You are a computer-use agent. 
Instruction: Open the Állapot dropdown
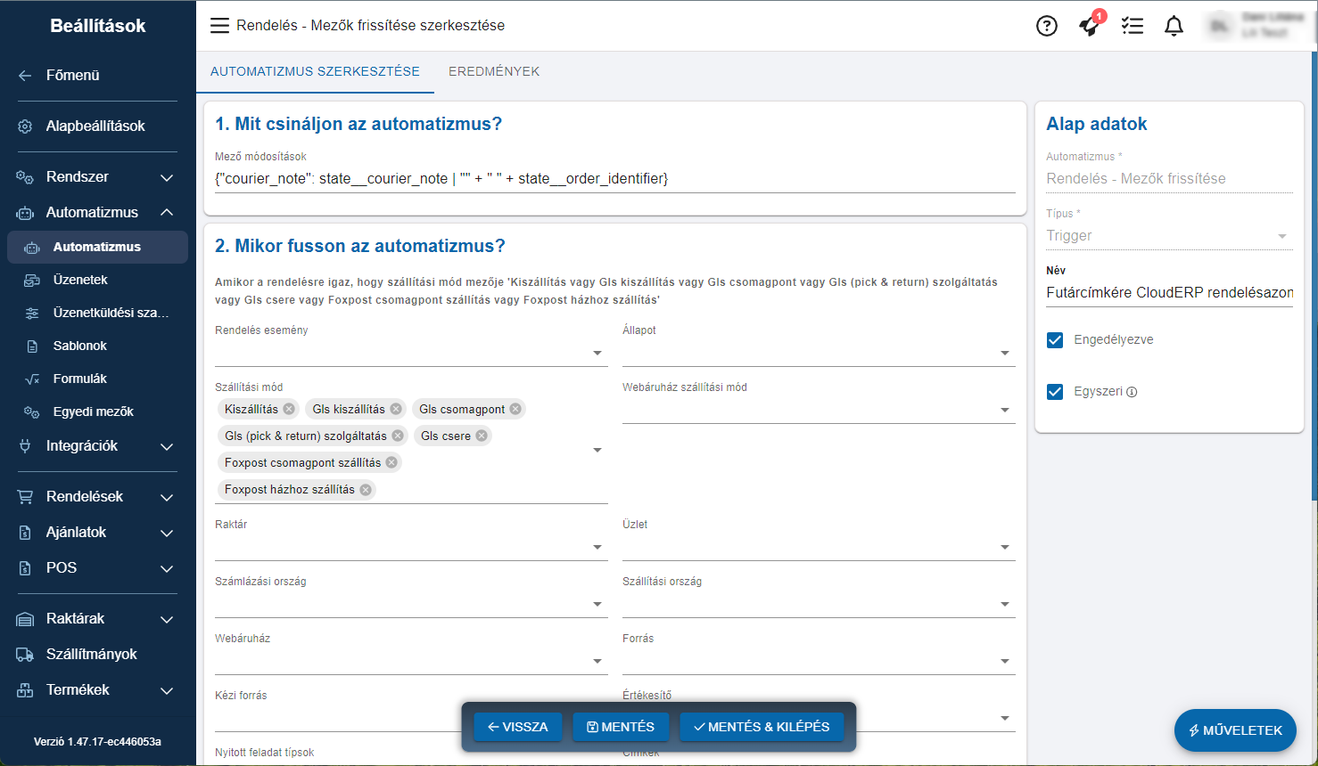[x=818, y=353]
